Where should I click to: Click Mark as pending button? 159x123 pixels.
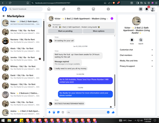(65, 31)
